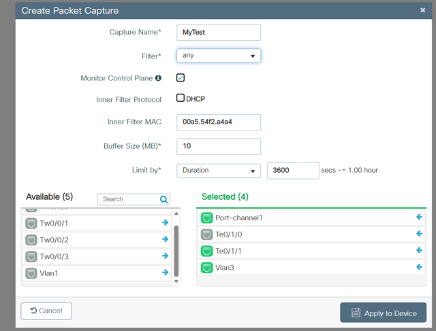Click the Tw0/0/2 port icon
436x331 pixels.
31,240
